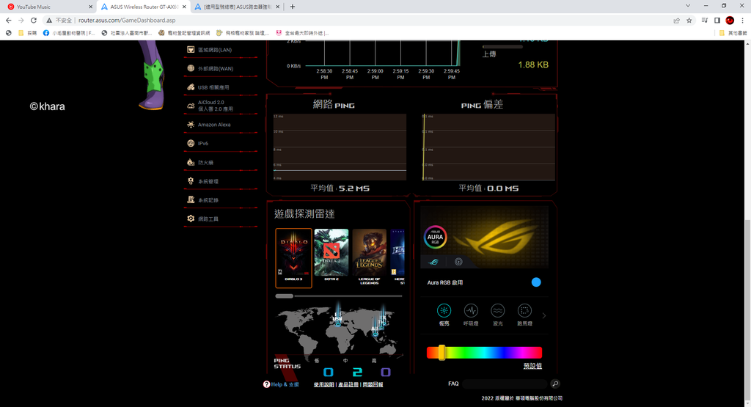The width and height of the screenshot is (751, 407).
Task: Go back using the browser back arrow
Action: (x=8, y=20)
